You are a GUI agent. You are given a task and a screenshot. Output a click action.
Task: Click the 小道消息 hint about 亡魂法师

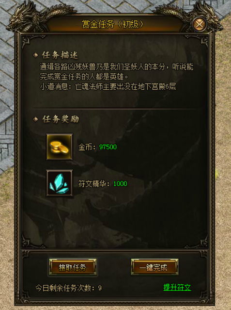(x=108, y=87)
